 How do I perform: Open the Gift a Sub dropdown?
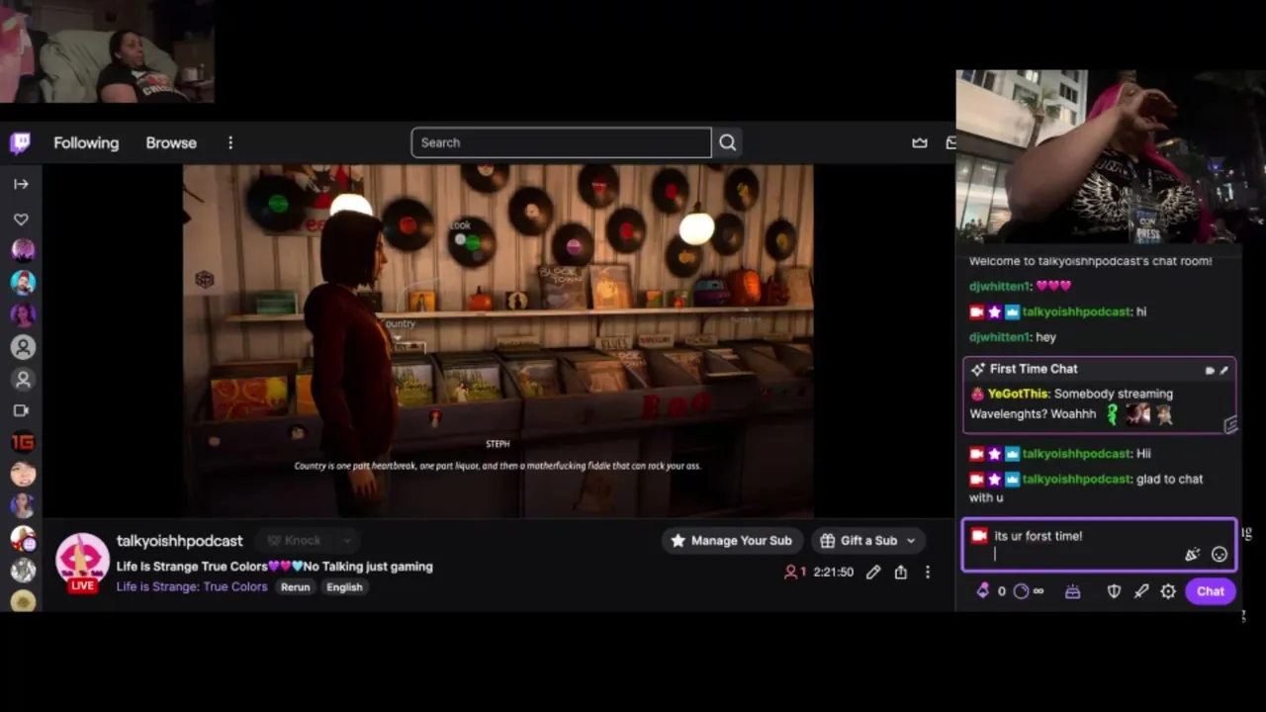coord(866,541)
